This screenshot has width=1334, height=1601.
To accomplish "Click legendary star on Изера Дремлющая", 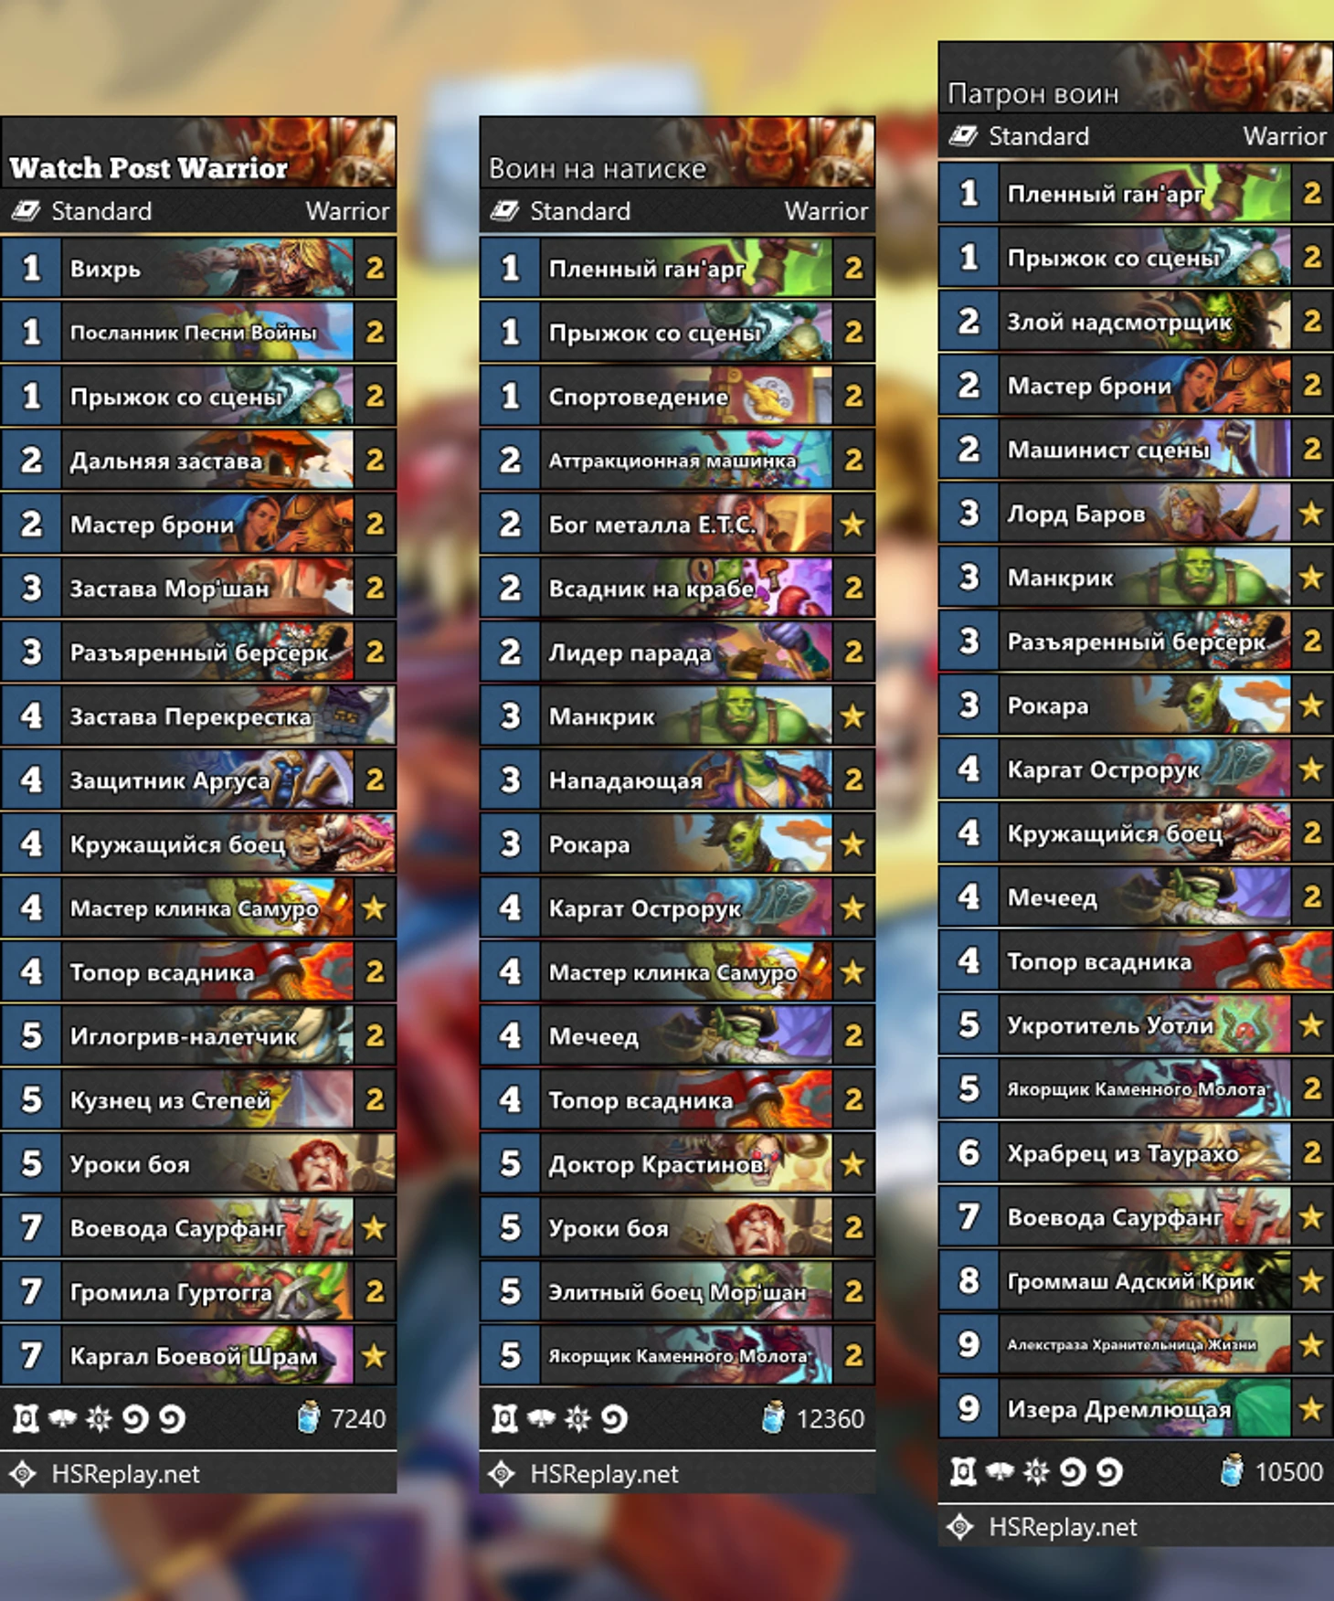I will (1312, 1408).
